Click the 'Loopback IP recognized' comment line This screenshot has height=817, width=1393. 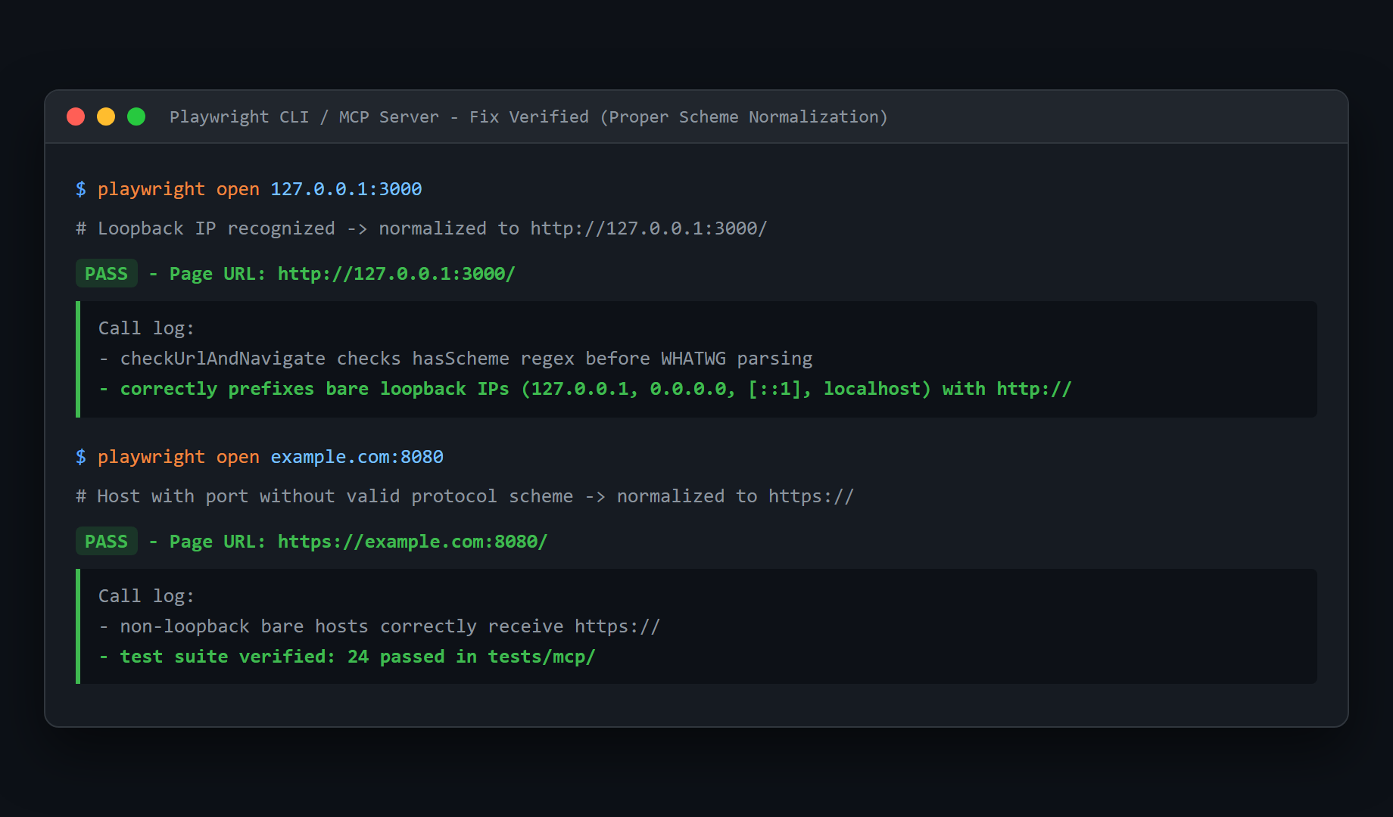click(x=422, y=228)
